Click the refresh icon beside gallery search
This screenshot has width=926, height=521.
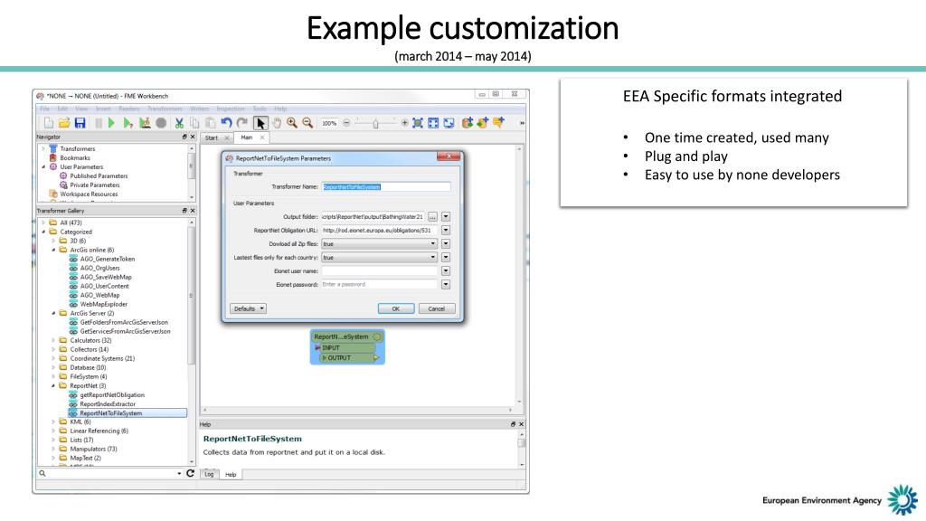point(190,473)
